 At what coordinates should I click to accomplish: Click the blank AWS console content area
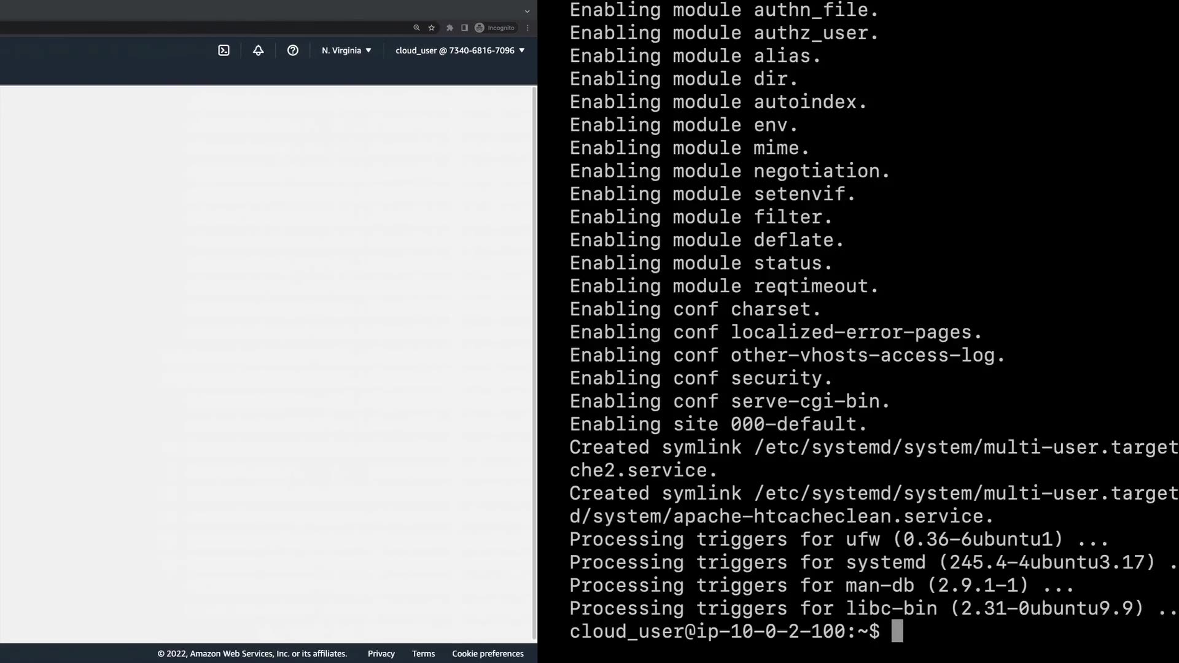tap(264, 362)
